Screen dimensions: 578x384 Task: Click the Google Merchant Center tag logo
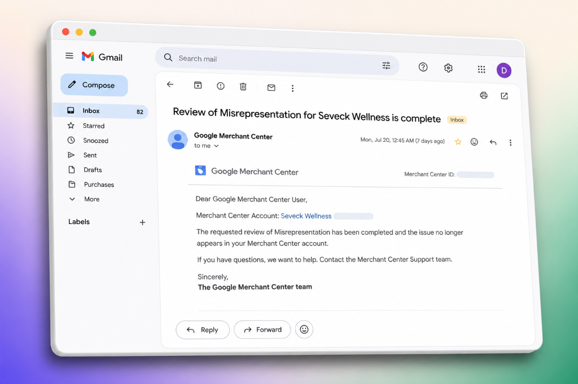coord(200,170)
